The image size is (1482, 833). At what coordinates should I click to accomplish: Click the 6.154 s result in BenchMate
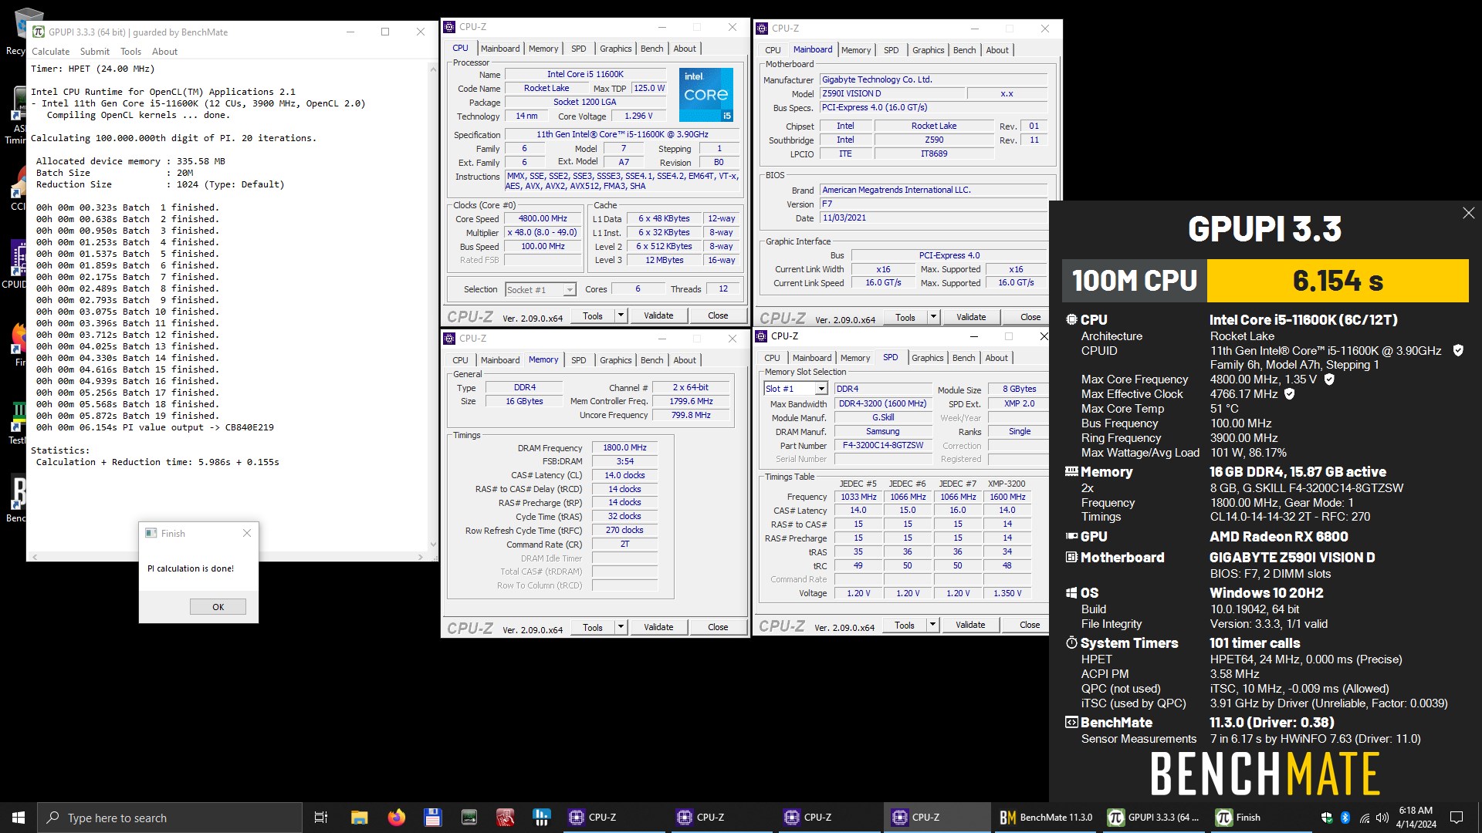click(x=1338, y=281)
